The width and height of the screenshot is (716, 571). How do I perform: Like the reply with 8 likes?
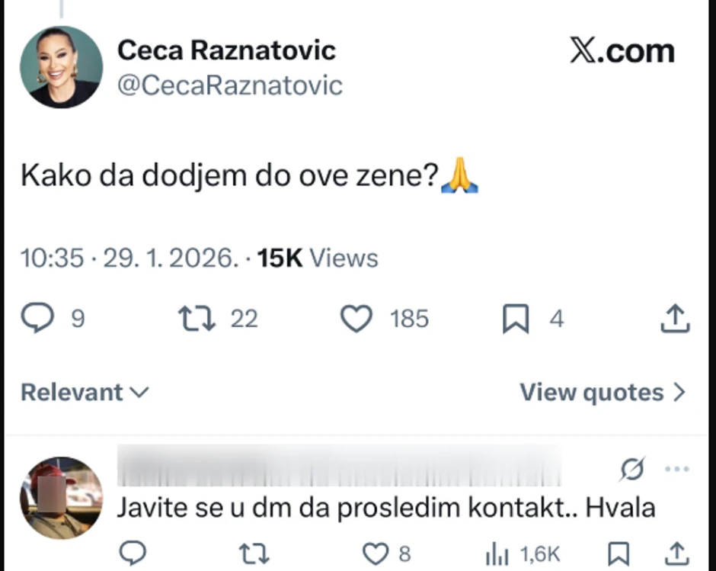[375, 553]
